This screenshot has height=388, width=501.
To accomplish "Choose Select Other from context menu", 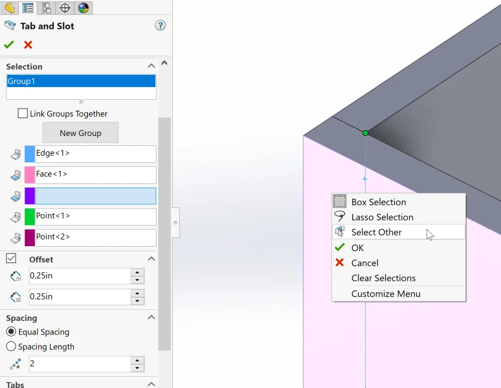I will (376, 232).
